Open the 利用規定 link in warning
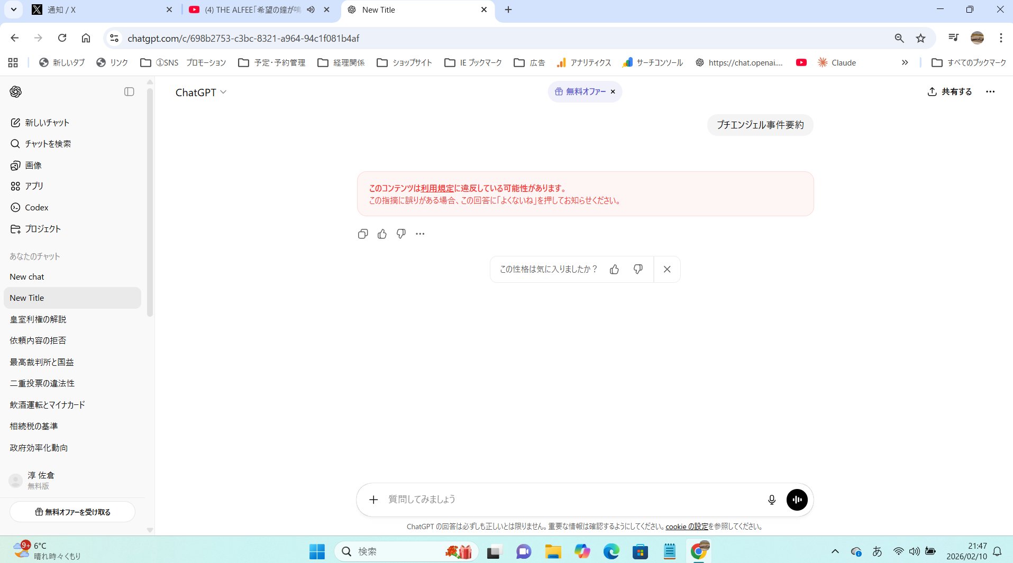The width and height of the screenshot is (1013, 563). point(437,188)
